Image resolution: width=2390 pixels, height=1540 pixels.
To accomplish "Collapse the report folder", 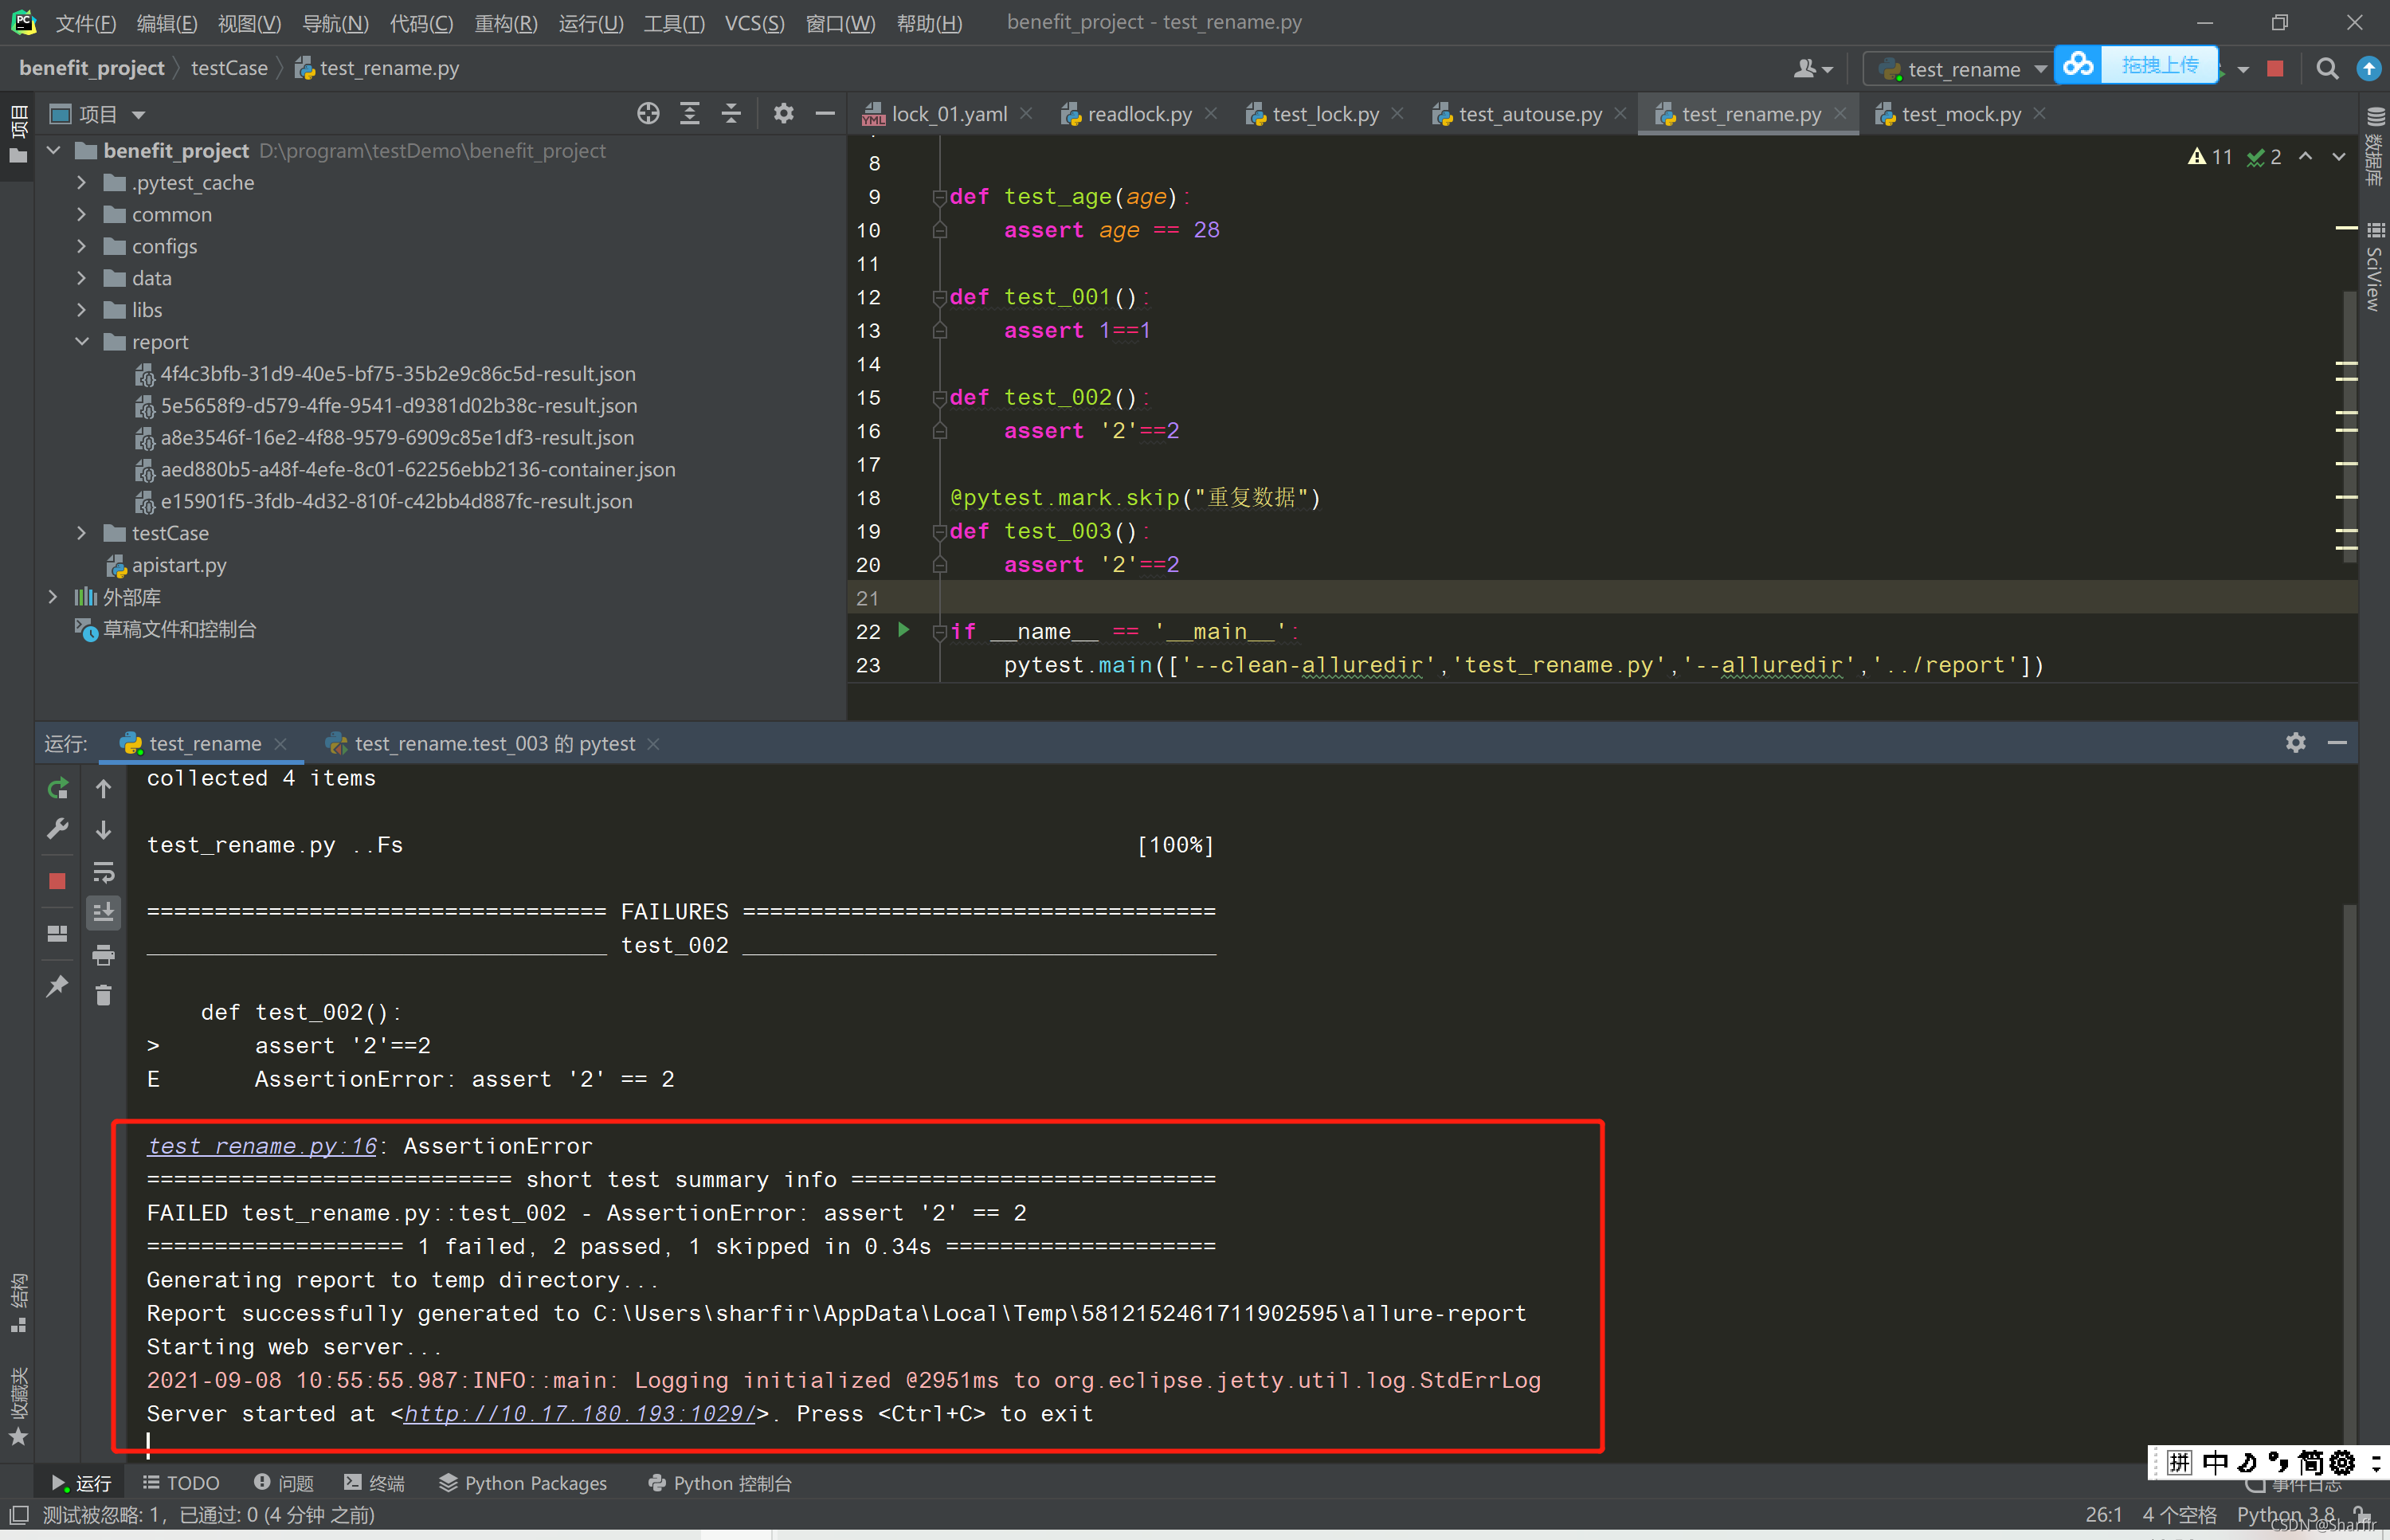I will pyautogui.click(x=82, y=342).
